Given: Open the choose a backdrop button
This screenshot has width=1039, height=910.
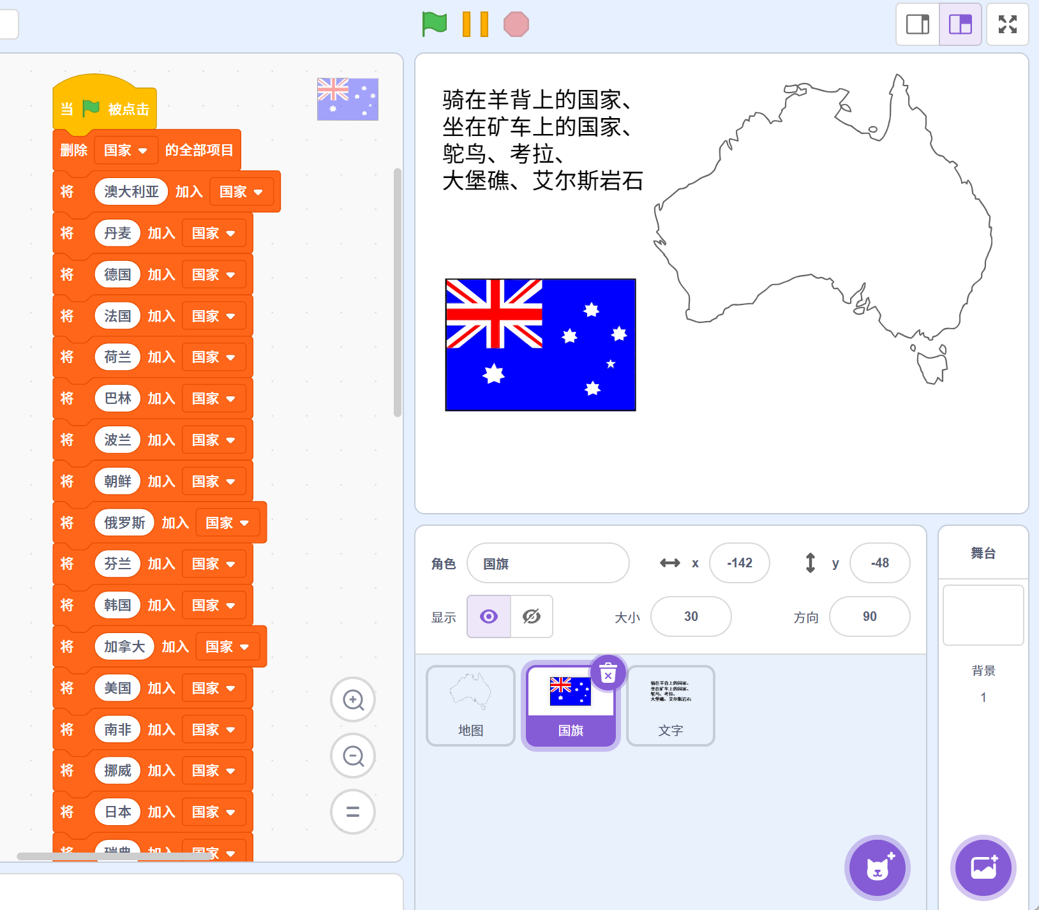Looking at the screenshot, I should [983, 868].
